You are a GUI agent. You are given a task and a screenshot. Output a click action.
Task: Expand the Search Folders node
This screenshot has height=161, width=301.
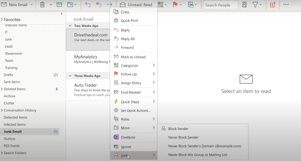tap(2, 153)
